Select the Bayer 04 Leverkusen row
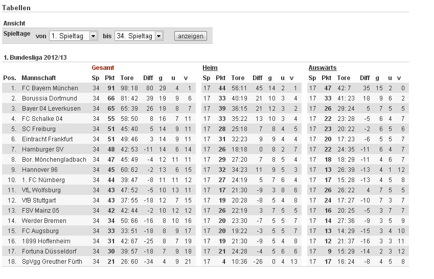The height and width of the screenshot is (279, 434). [99, 109]
